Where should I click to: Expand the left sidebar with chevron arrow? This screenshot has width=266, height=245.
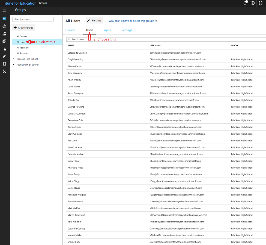4,79
